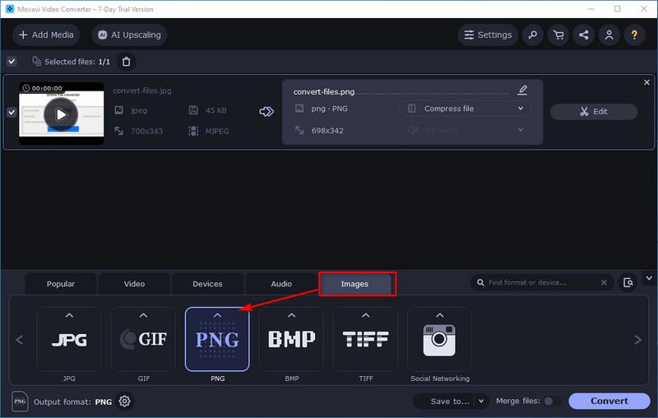This screenshot has width=658, height=418.
Task: Click the trash delete icon
Action: point(126,62)
